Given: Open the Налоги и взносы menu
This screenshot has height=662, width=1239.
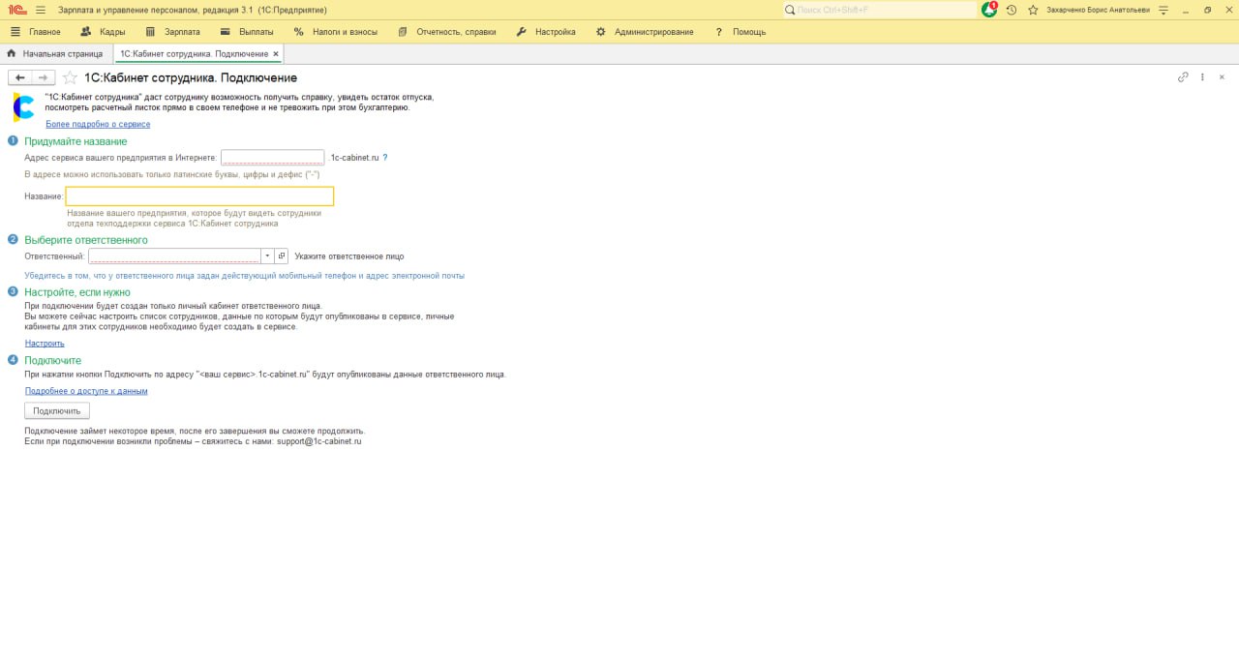Looking at the screenshot, I should 336,32.
